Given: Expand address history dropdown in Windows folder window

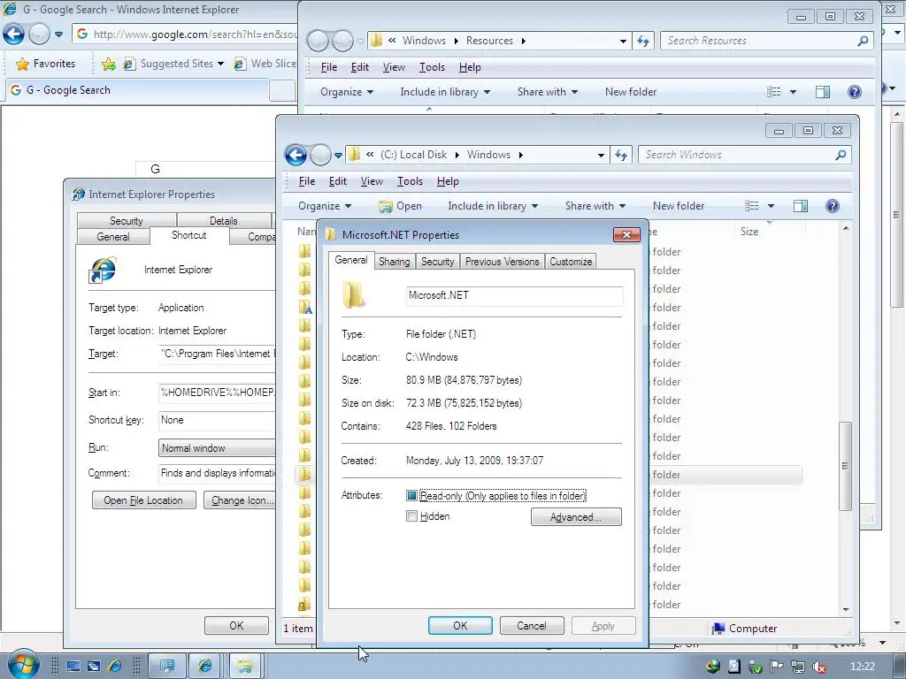Looking at the screenshot, I should coord(601,155).
